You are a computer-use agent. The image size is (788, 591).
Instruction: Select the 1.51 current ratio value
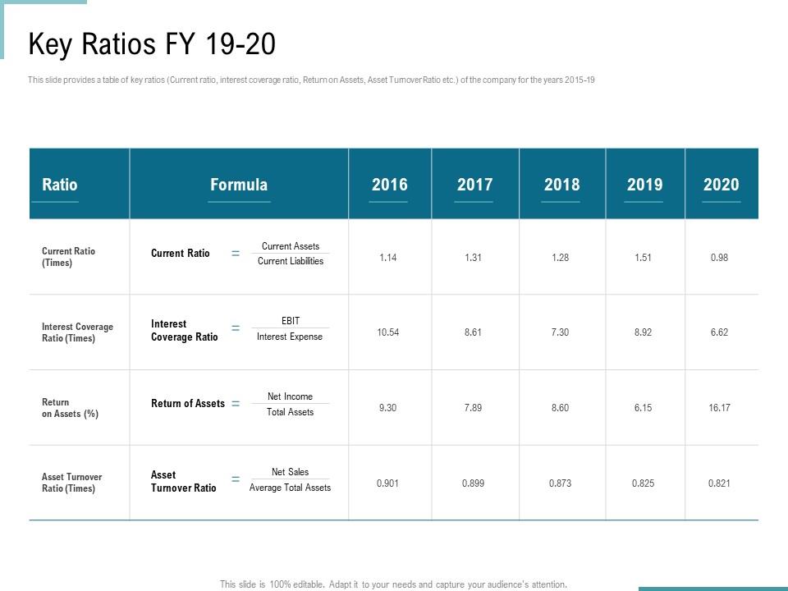pos(644,257)
